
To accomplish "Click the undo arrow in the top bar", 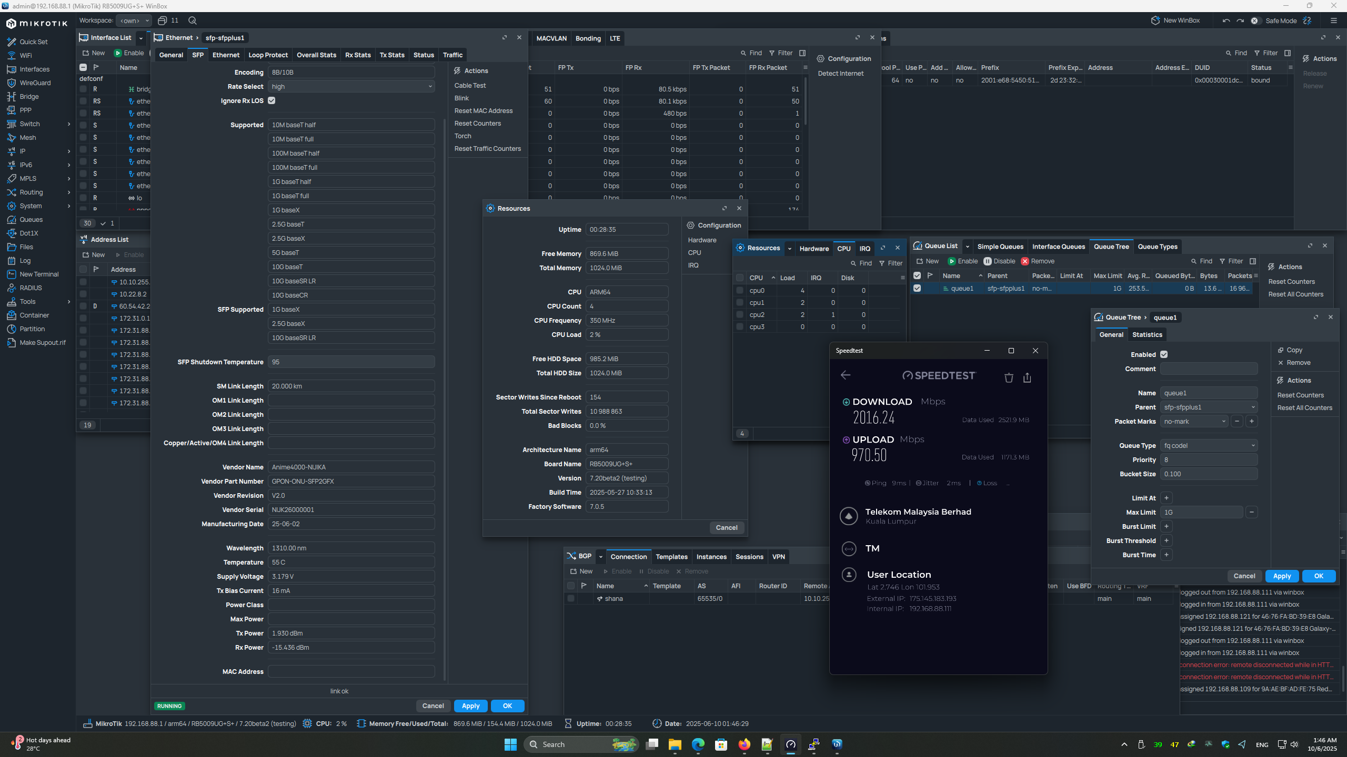I will coord(1227,21).
